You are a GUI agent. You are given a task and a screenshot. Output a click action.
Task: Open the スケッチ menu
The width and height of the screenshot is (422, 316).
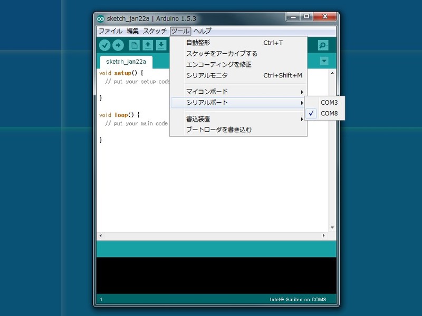coord(155,31)
